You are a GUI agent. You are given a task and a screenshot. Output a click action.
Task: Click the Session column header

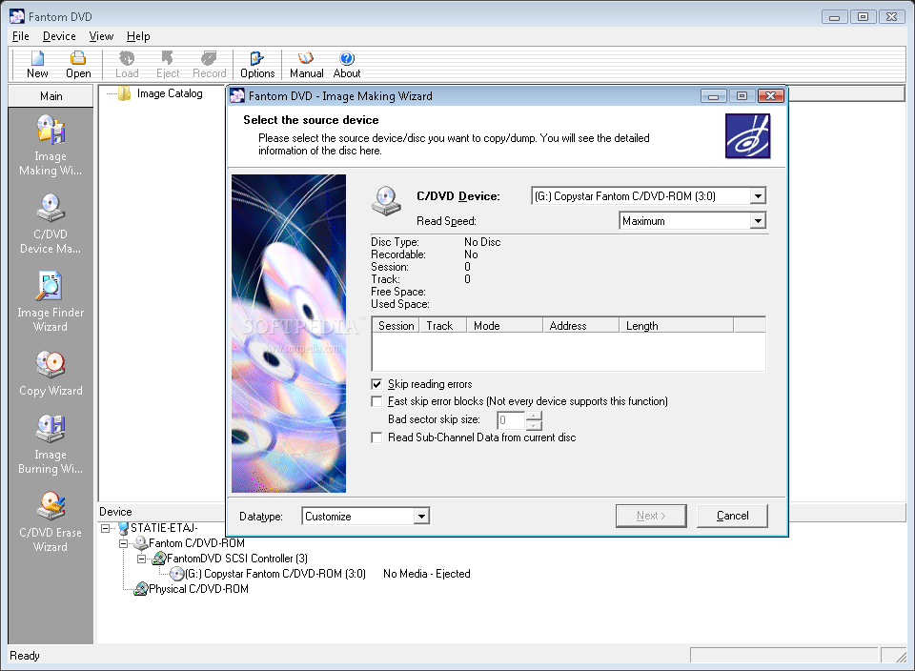pyautogui.click(x=396, y=326)
